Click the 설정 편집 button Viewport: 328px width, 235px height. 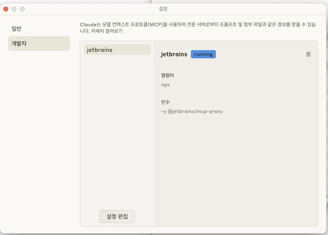coord(117,216)
